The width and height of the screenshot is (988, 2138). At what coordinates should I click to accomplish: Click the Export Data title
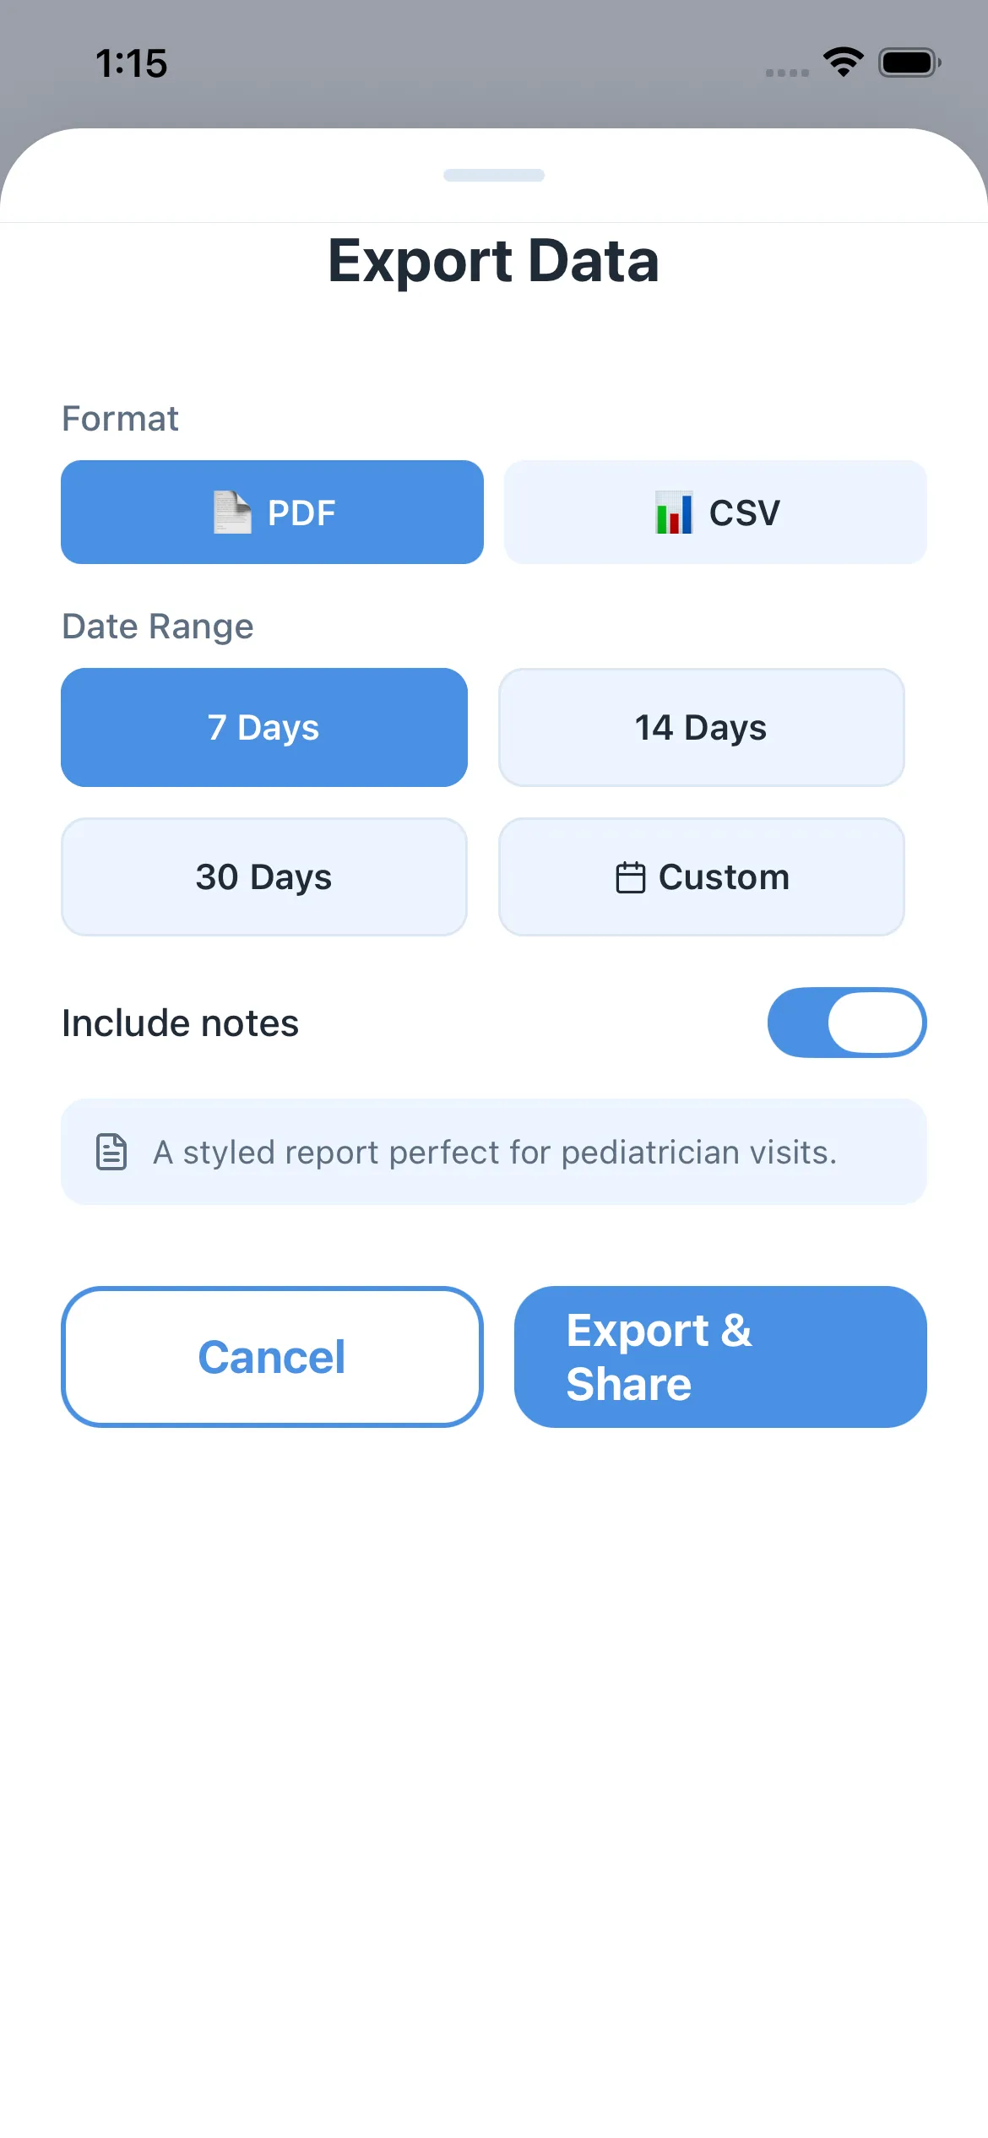pos(494,261)
